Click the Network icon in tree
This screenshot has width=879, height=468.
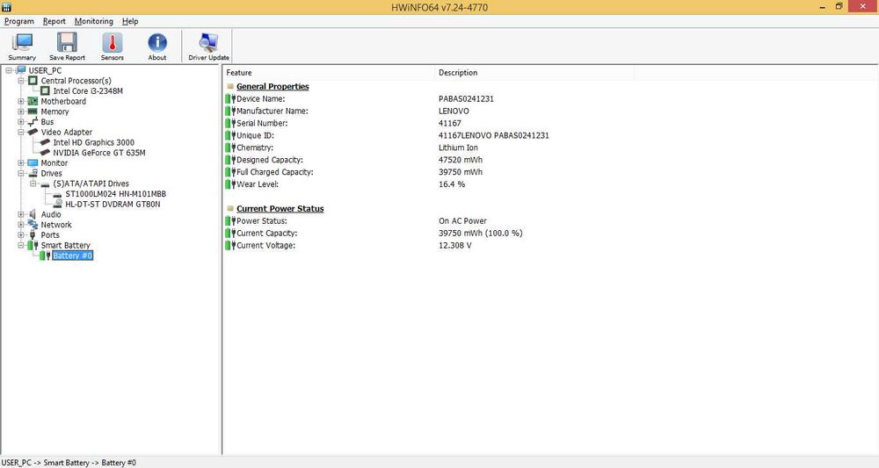click(33, 225)
